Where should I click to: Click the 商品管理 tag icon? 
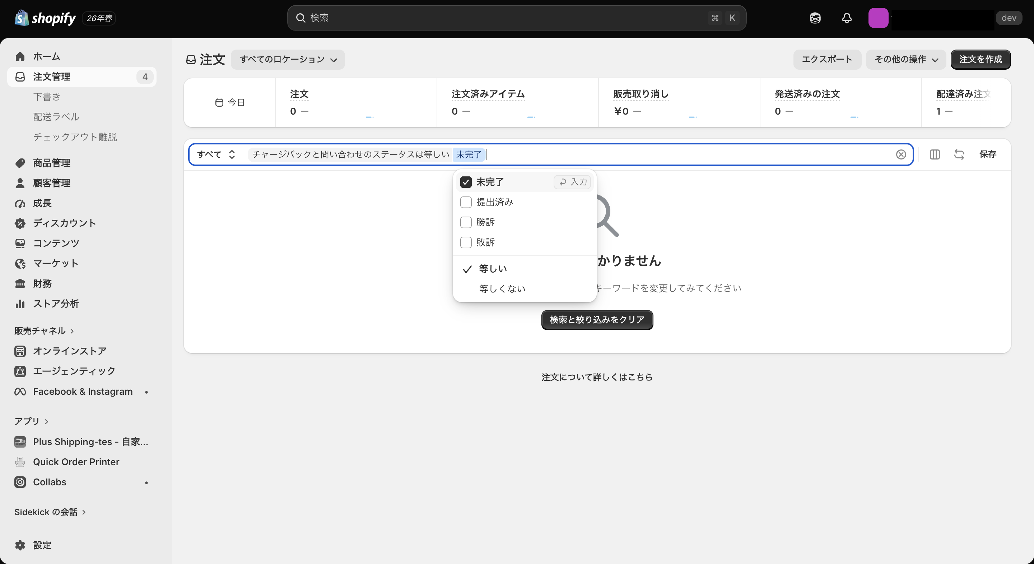[x=20, y=163]
